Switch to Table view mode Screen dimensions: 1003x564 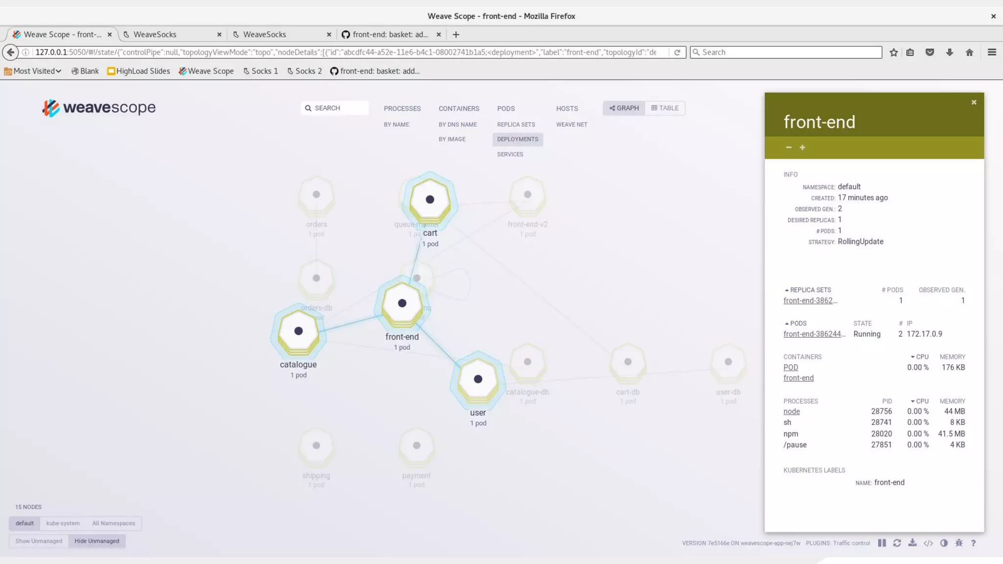pos(665,108)
